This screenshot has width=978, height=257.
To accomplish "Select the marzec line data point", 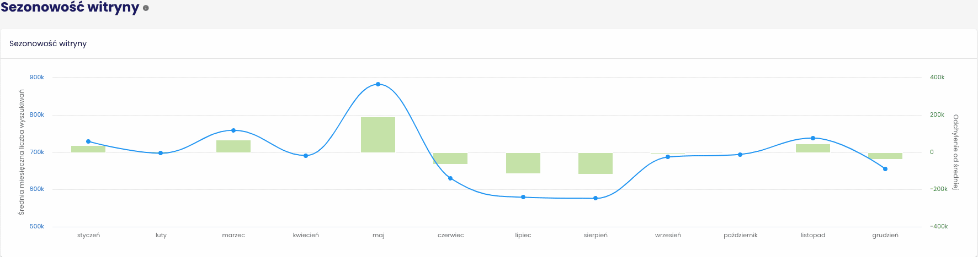I will click(x=233, y=130).
